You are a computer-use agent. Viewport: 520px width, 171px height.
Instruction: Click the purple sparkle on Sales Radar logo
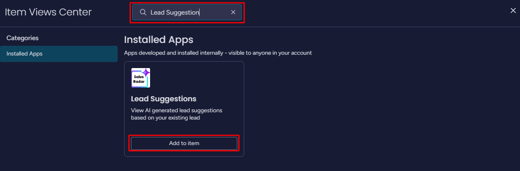point(146,73)
